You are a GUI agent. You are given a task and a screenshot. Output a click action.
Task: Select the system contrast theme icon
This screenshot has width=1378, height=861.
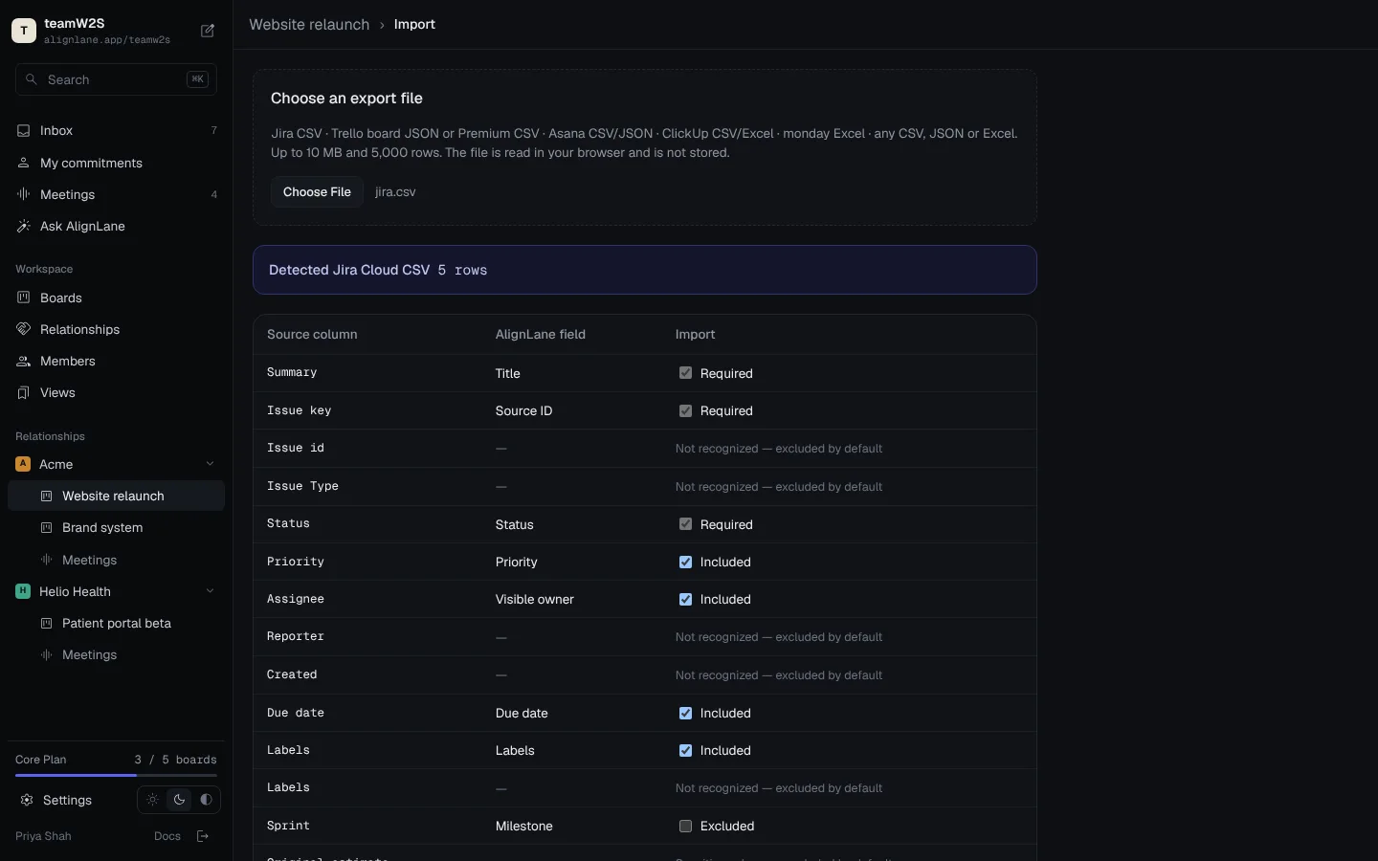point(206,800)
